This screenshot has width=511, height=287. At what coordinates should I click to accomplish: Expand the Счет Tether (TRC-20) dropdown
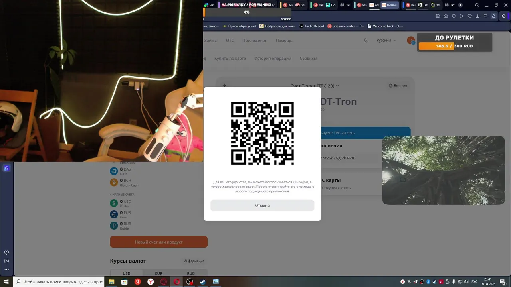315,86
